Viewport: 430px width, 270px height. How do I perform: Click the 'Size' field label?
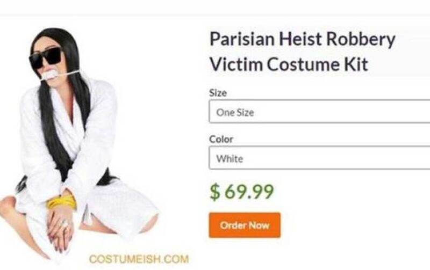(218, 93)
